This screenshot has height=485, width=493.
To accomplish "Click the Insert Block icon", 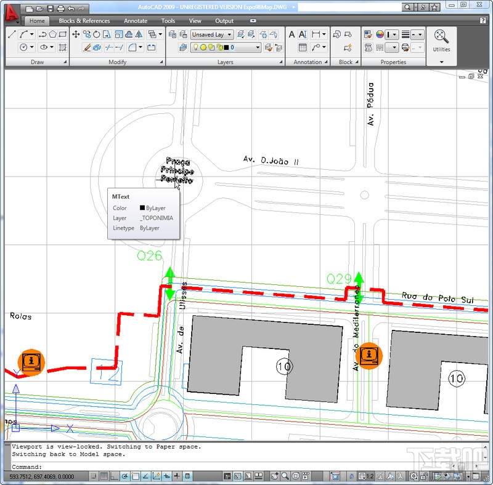I will pos(336,33).
